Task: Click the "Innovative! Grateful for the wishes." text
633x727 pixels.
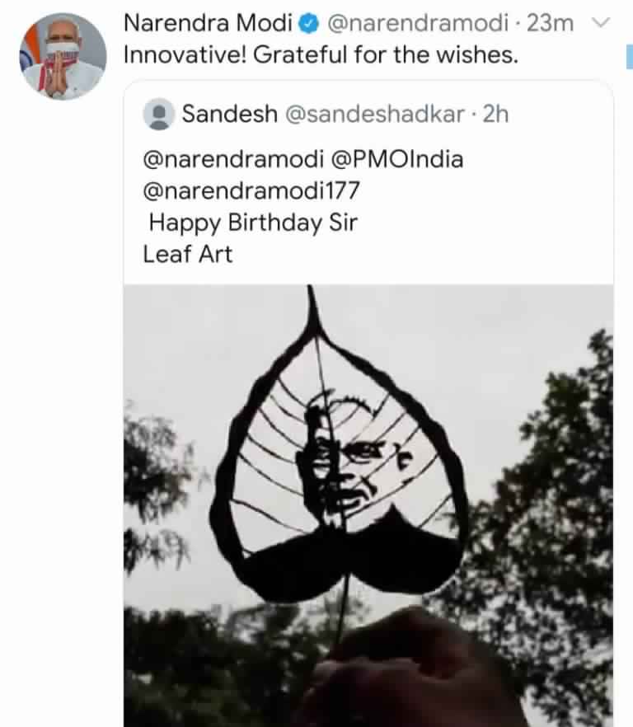Action: 321,56
